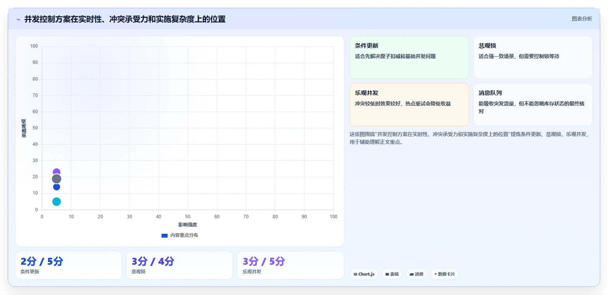608x295 pixels.
Task: Select the 表格 tag
Action: (392, 274)
